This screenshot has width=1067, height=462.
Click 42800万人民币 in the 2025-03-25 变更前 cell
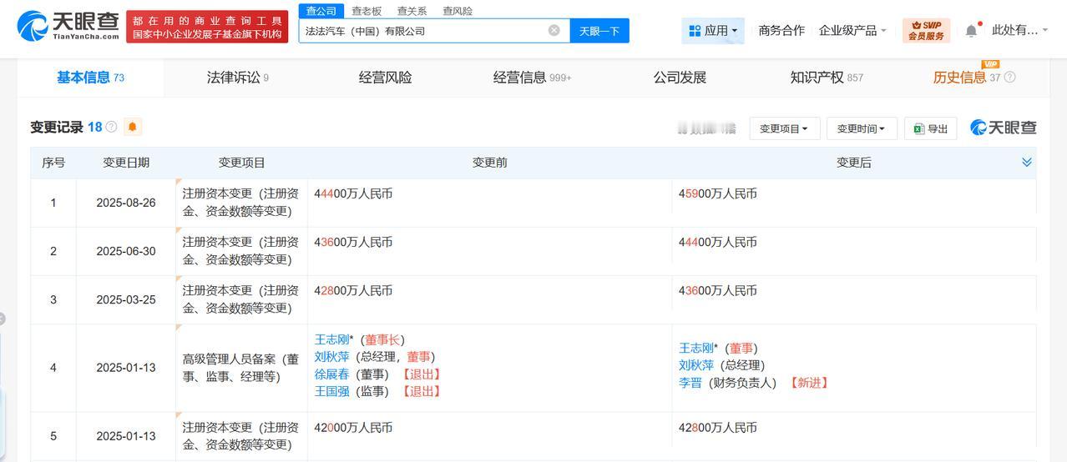pyautogui.click(x=354, y=290)
